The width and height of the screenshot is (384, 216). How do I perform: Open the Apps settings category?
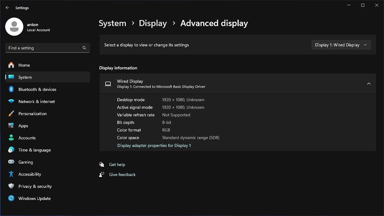[23, 126]
